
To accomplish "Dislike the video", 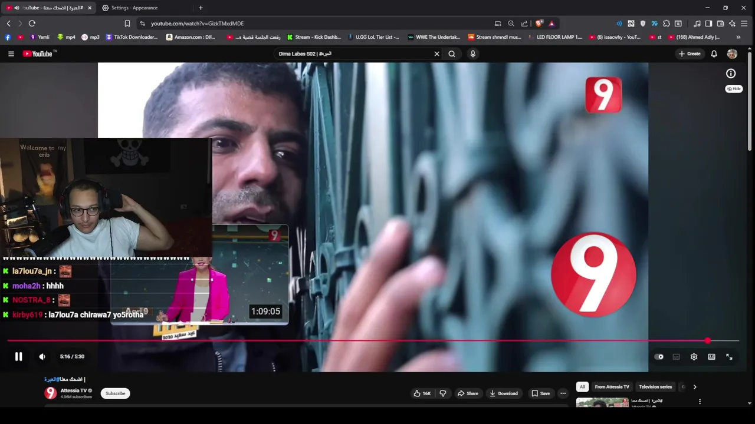I will coord(443,393).
